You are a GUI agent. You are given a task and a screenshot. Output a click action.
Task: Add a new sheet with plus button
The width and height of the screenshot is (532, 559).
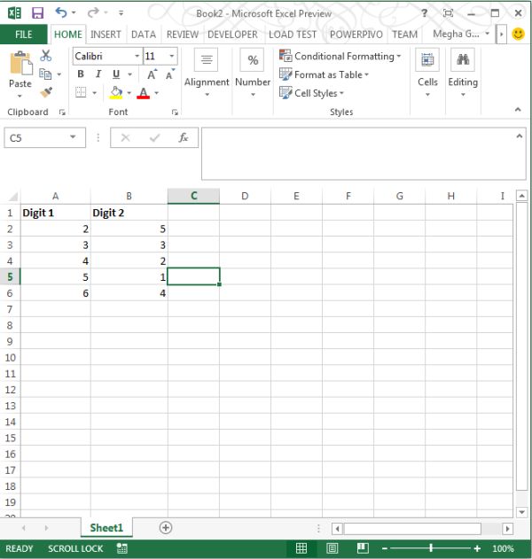click(166, 528)
